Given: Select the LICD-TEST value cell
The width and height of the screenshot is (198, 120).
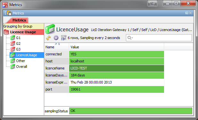Looking at the screenshot, I should pyautogui.click(x=117, y=68).
